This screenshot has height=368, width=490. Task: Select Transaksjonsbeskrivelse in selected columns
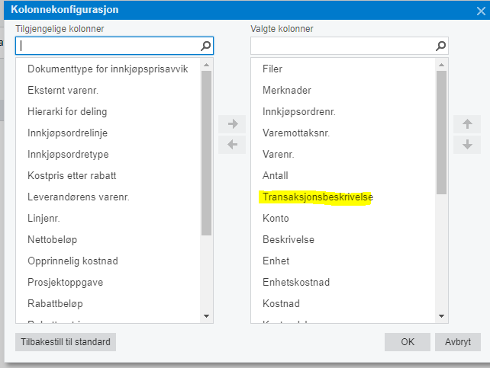318,197
